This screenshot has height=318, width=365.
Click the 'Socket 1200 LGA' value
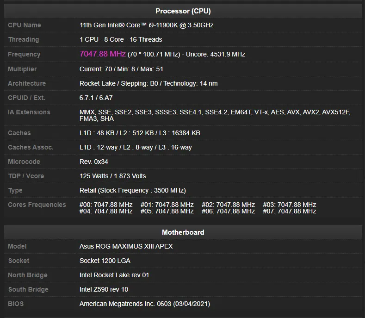coord(105,261)
